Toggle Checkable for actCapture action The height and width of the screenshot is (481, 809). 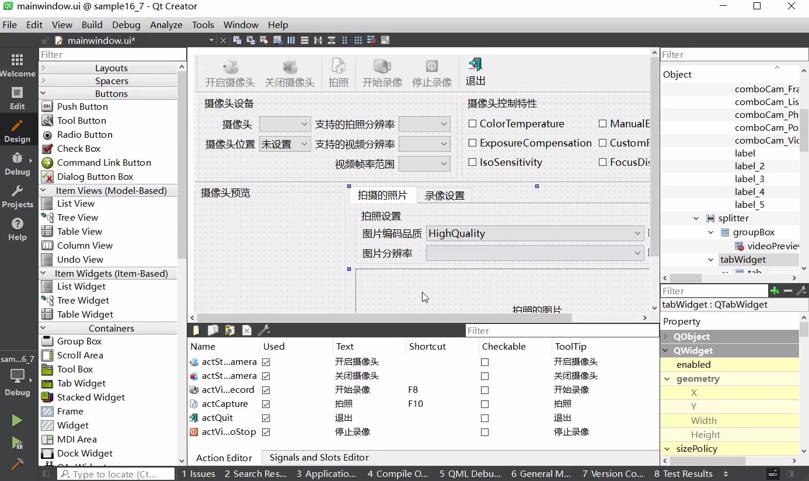point(484,404)
